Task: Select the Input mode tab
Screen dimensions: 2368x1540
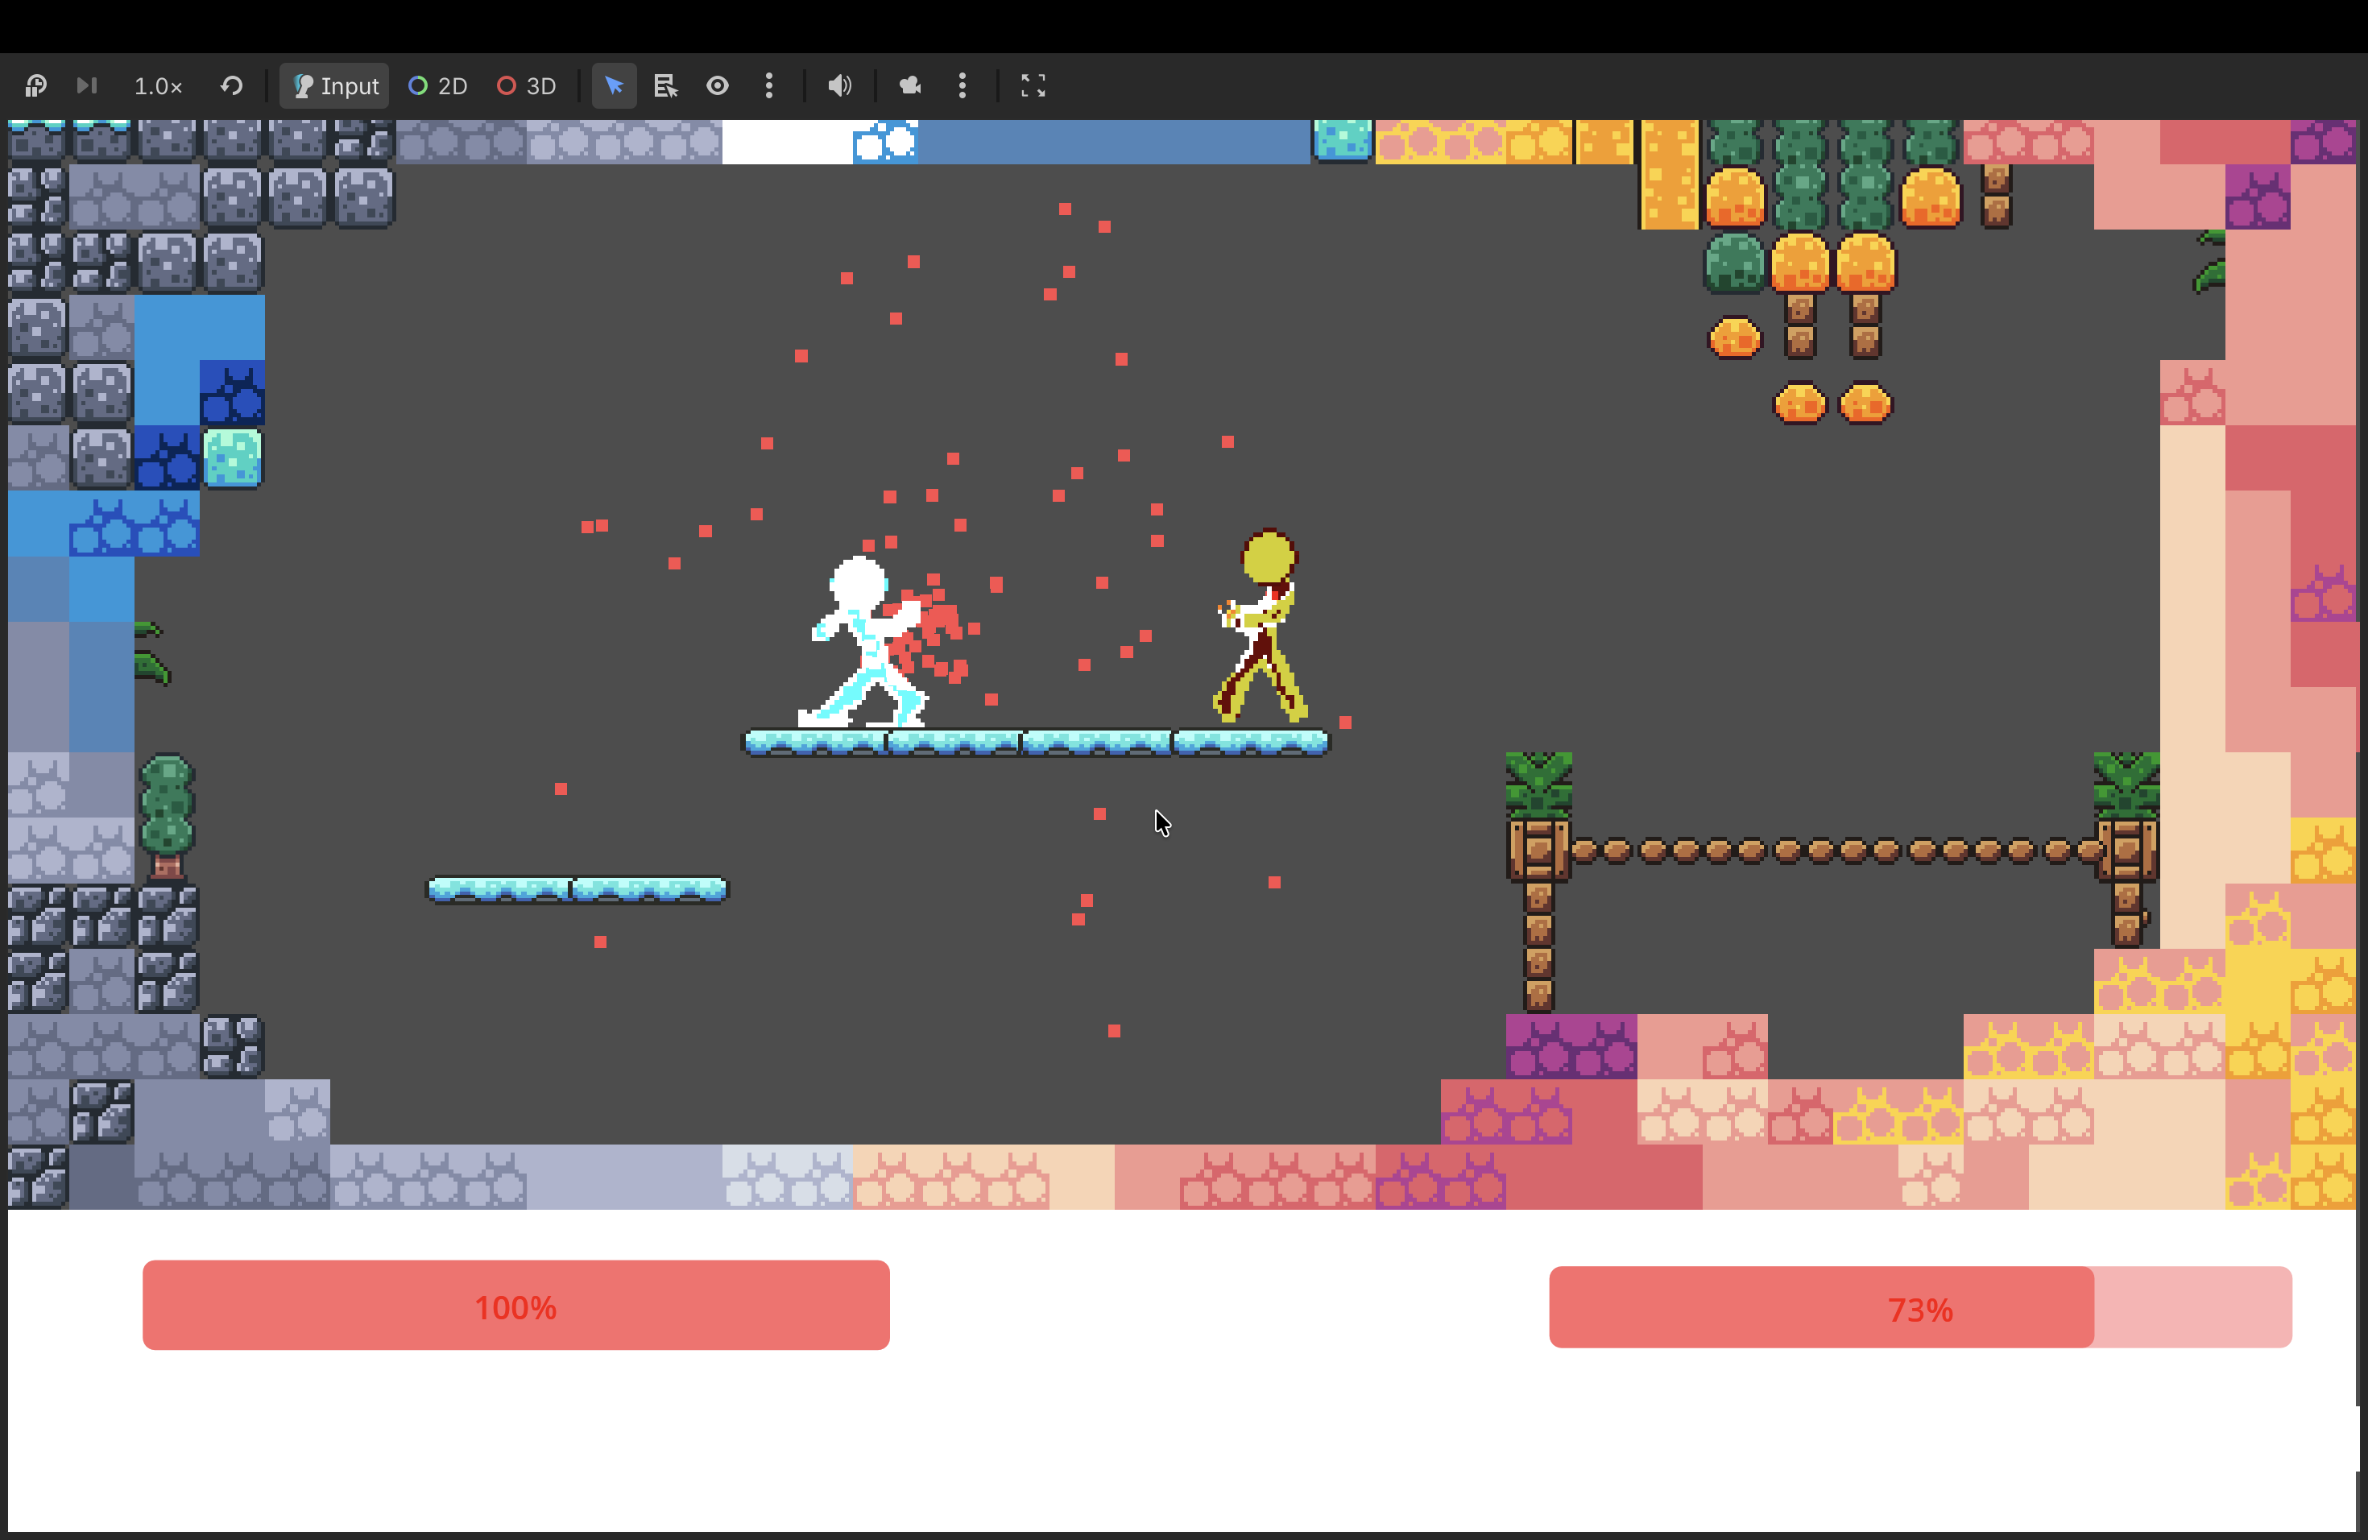Action: [334, 86]
